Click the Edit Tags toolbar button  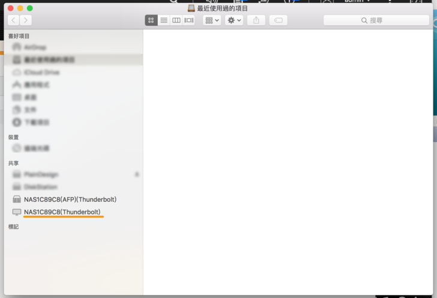279,20
